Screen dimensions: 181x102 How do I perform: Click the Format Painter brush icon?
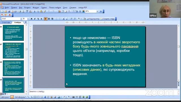(x=45, y=11)
